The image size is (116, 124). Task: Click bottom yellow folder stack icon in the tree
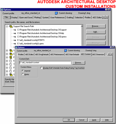point(11,75)
